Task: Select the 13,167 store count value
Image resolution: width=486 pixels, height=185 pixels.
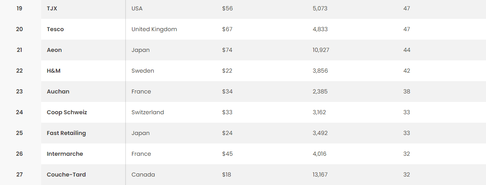Action: pyautogui.click(x=320, y=175)
